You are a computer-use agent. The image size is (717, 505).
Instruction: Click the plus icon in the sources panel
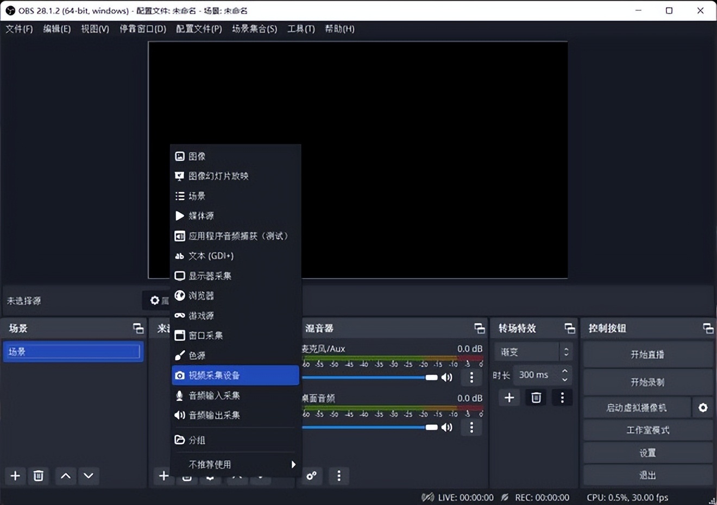coord(163,476)
